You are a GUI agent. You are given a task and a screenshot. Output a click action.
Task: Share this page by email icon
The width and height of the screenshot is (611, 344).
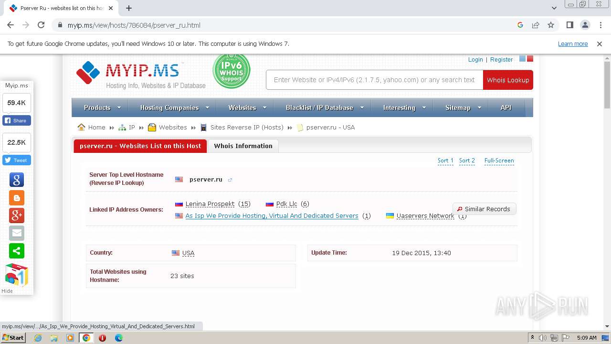17,233
